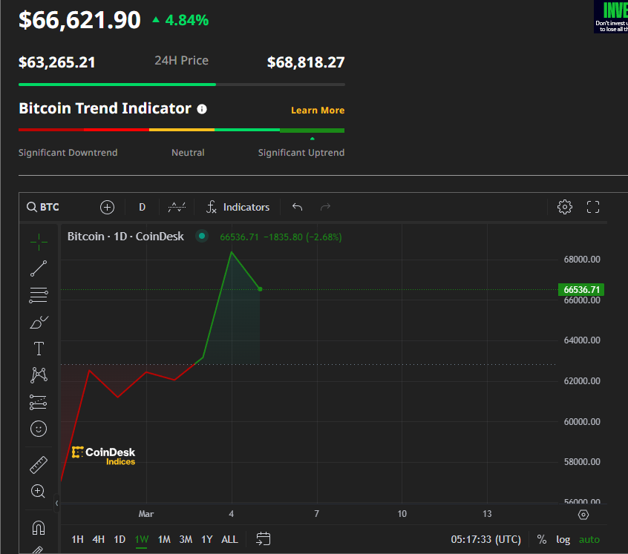Open the trend line drawing tool

39,268
